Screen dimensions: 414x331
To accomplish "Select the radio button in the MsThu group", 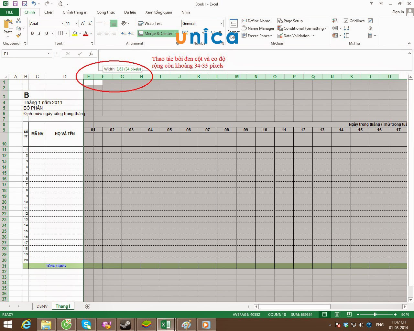I will click(370, 28).
